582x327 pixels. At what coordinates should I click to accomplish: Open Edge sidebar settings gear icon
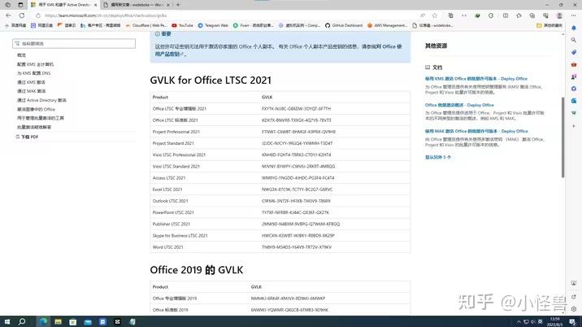click(574, 309)
